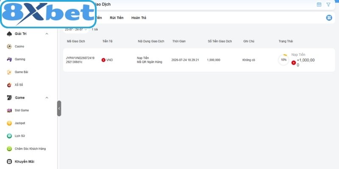Open Xổ Số in the sidebar
This screenshot has height=169, width=339.
[19, 85]
